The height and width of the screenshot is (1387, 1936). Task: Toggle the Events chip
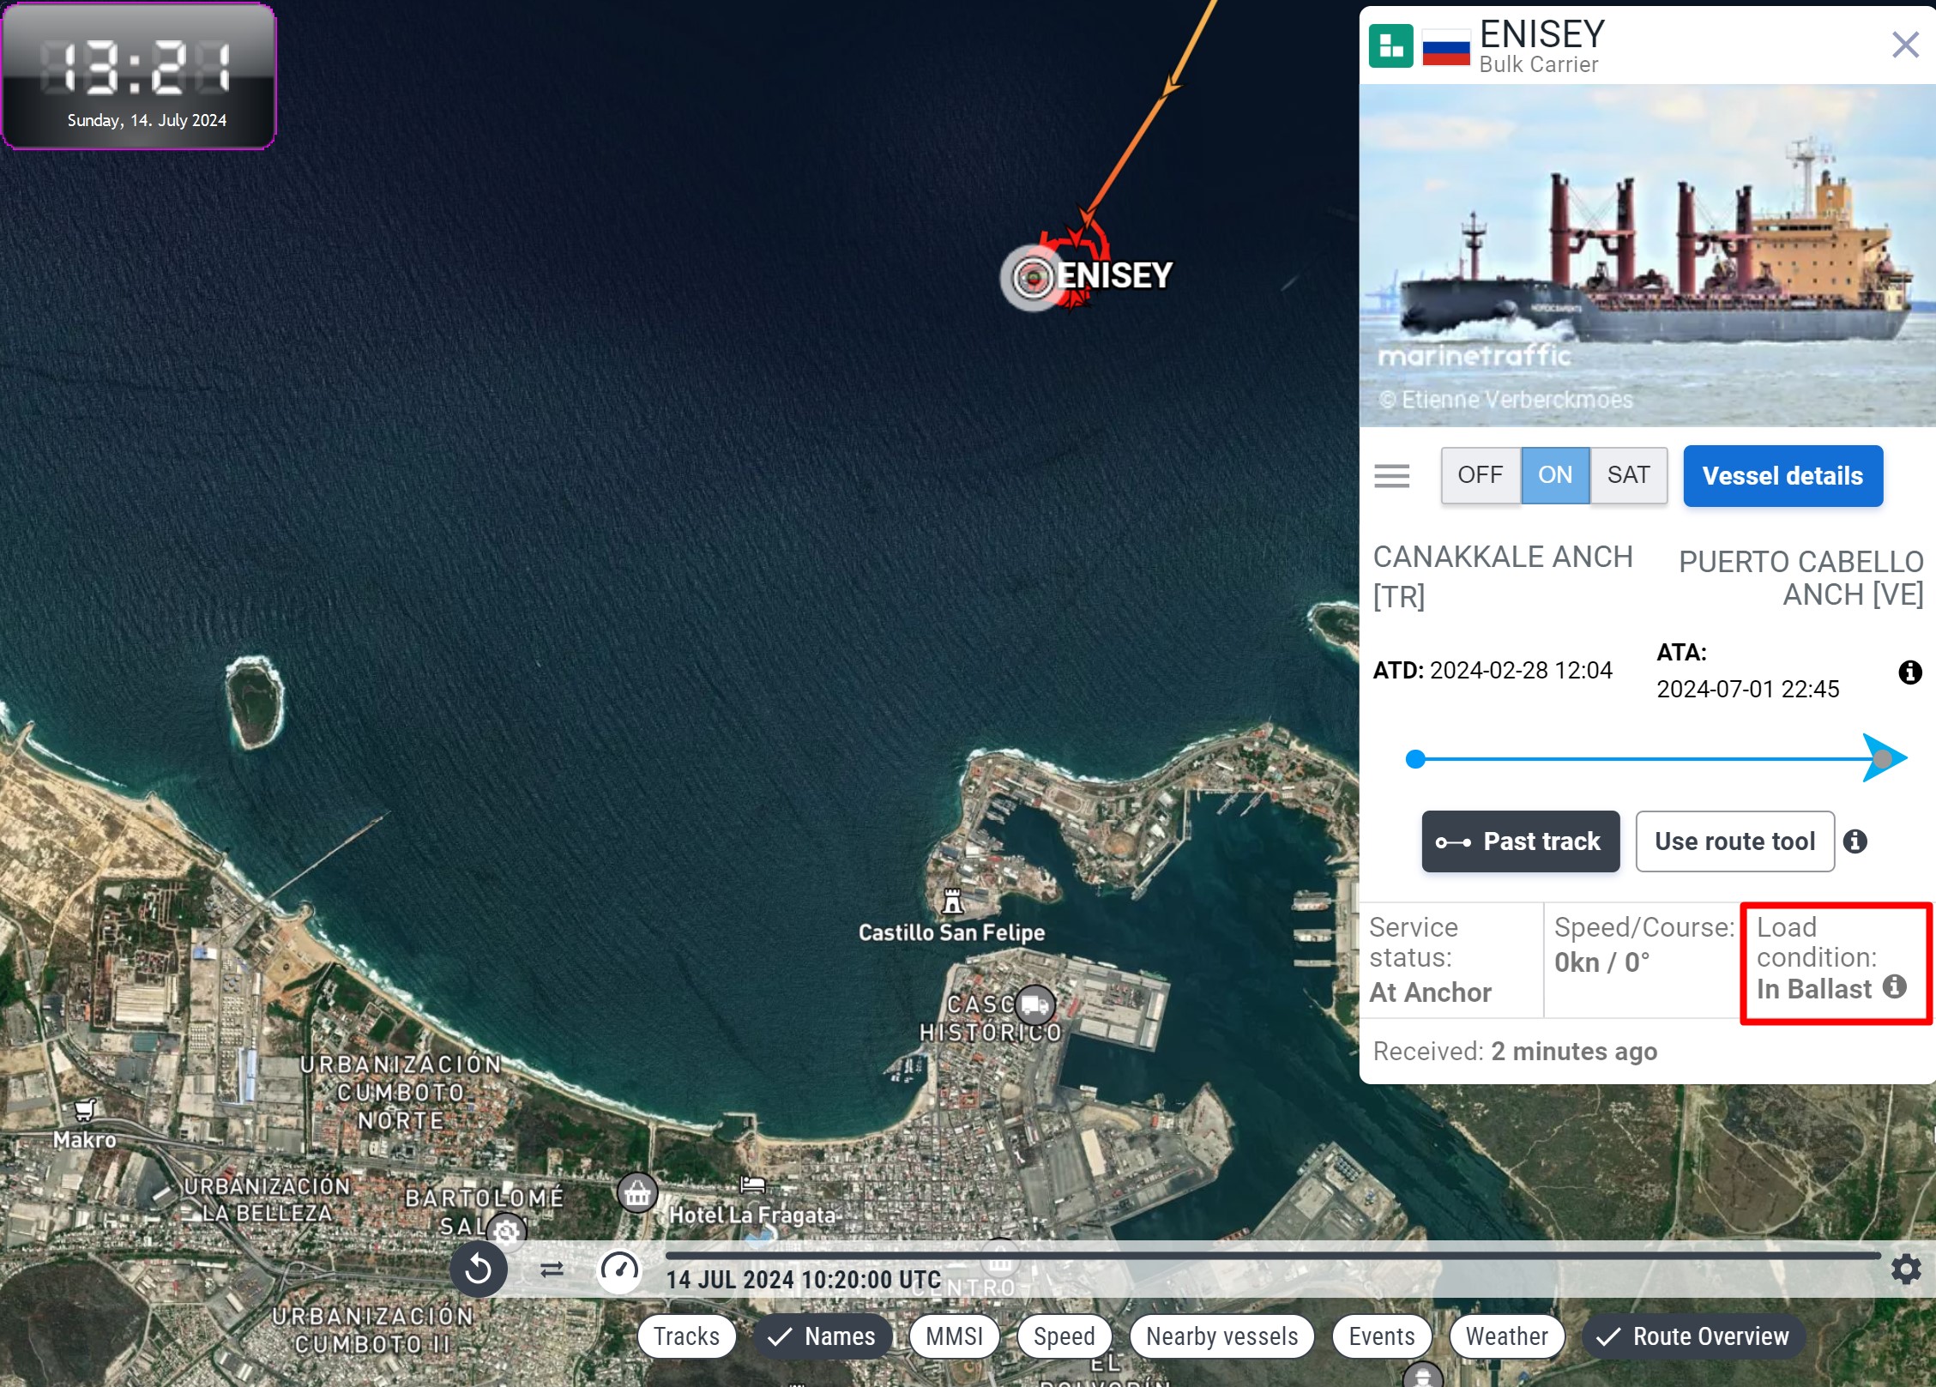click(x=1381, y=1336)
